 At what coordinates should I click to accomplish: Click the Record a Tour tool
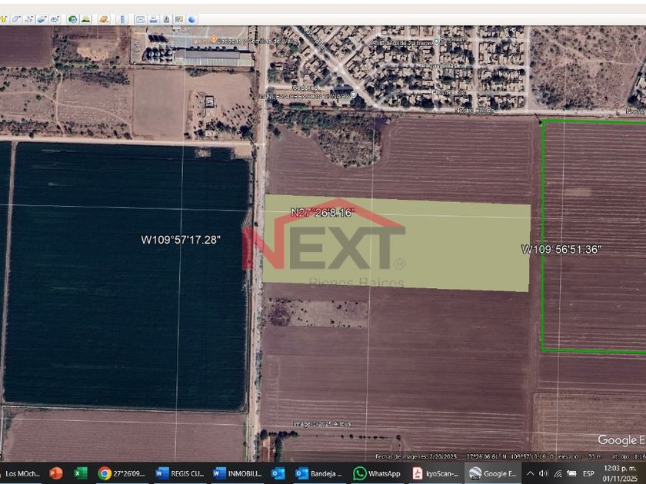tap(55, 19)
